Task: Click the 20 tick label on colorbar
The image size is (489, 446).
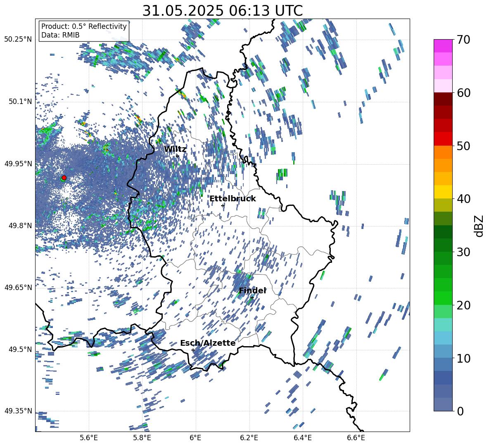Action: [463, 305]
